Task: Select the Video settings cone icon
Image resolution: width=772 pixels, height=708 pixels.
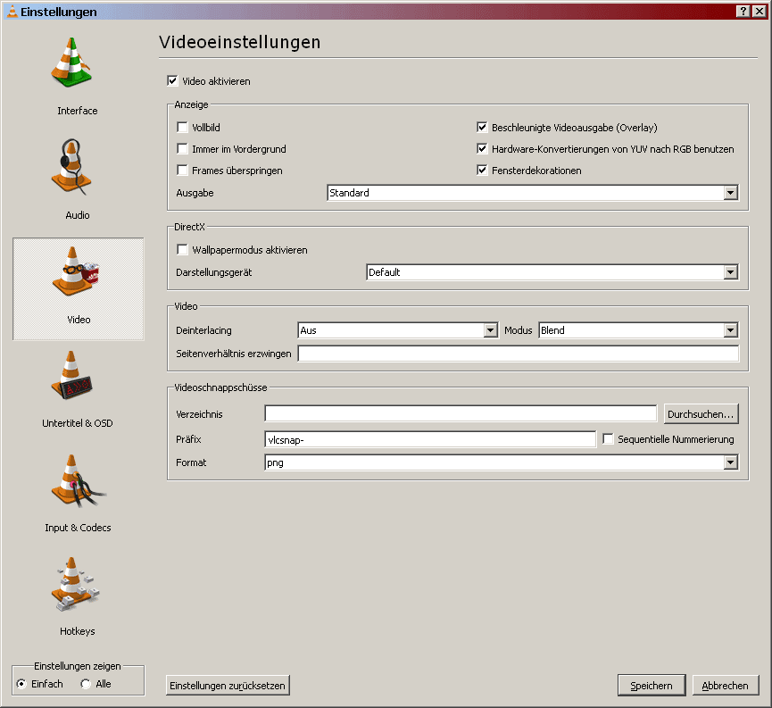Action: pyautogui.click(x=75, y=271)
